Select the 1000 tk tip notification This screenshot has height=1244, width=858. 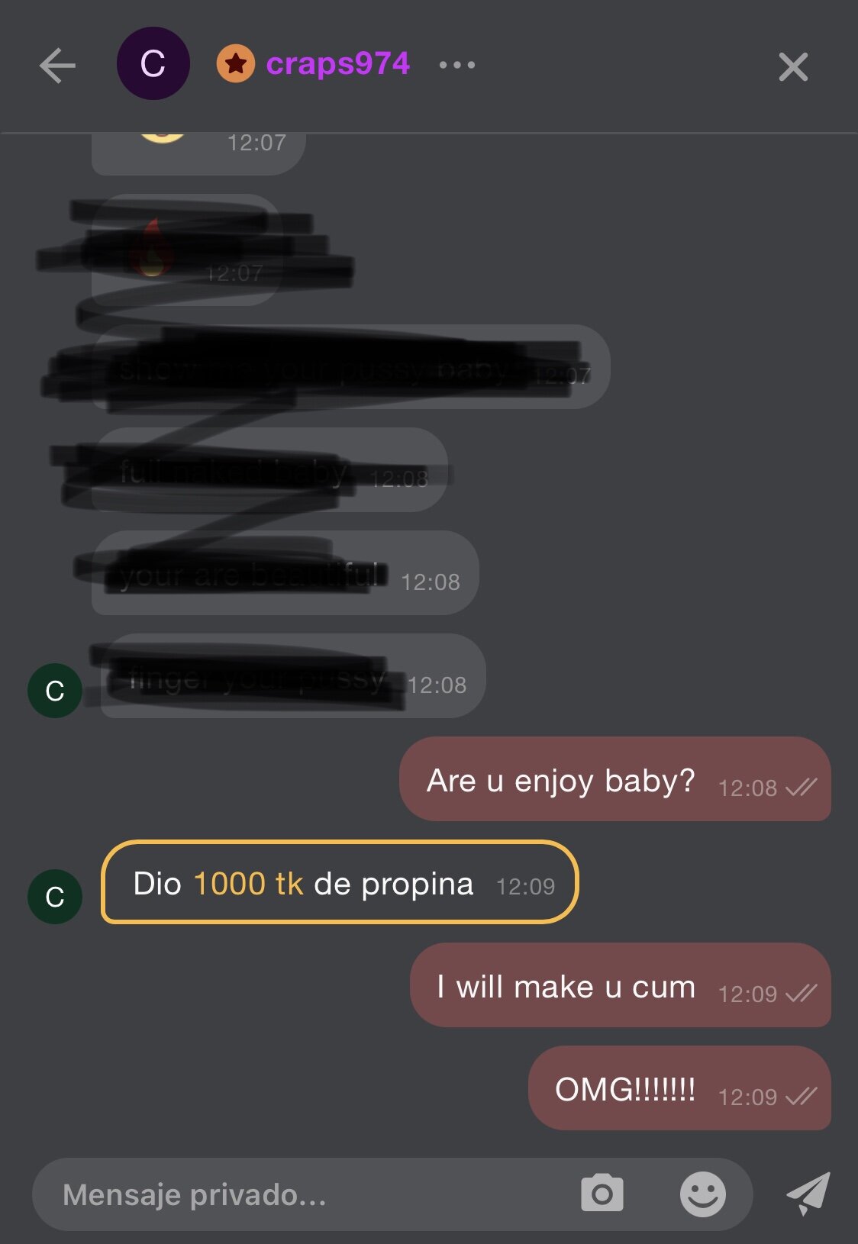[340, 882]
